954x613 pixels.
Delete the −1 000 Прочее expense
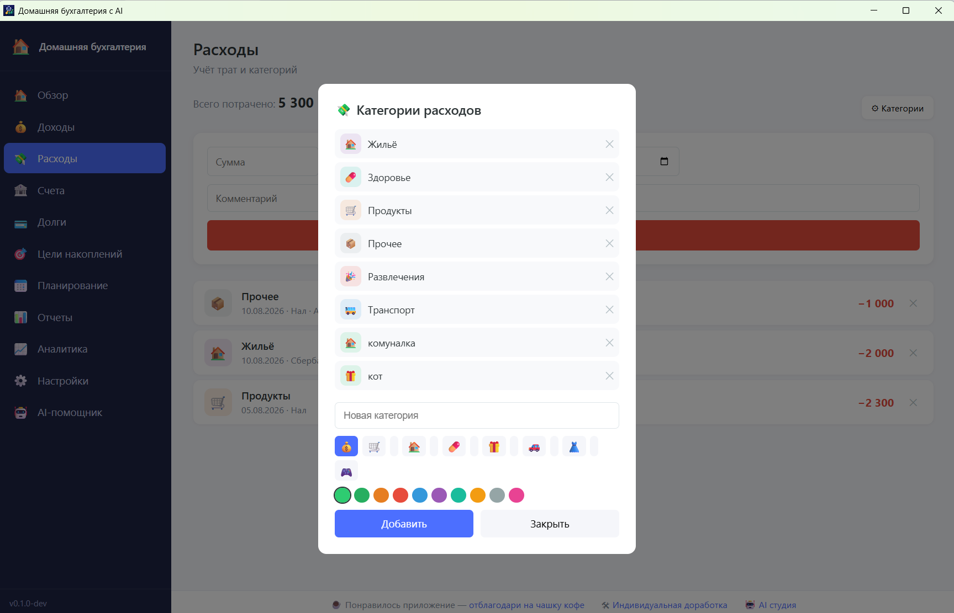[x=913, y=303]
